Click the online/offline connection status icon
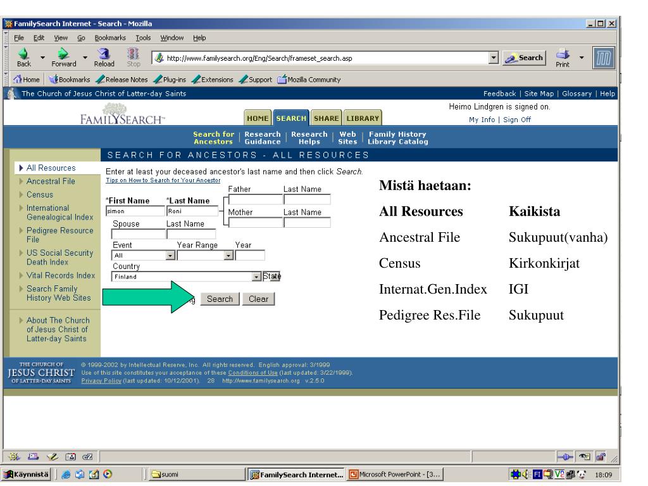 [564, 457]
